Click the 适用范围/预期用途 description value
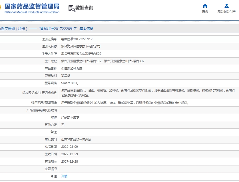This screenshot has width=239, height=182. [x=125, y=103]
